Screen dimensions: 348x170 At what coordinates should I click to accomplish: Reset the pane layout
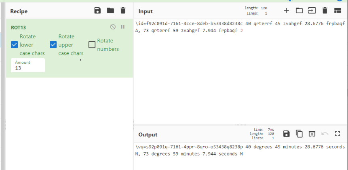click(x=337, y=11)
